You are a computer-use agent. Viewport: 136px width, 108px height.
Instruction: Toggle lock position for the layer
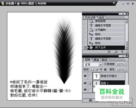click(101, 69)
